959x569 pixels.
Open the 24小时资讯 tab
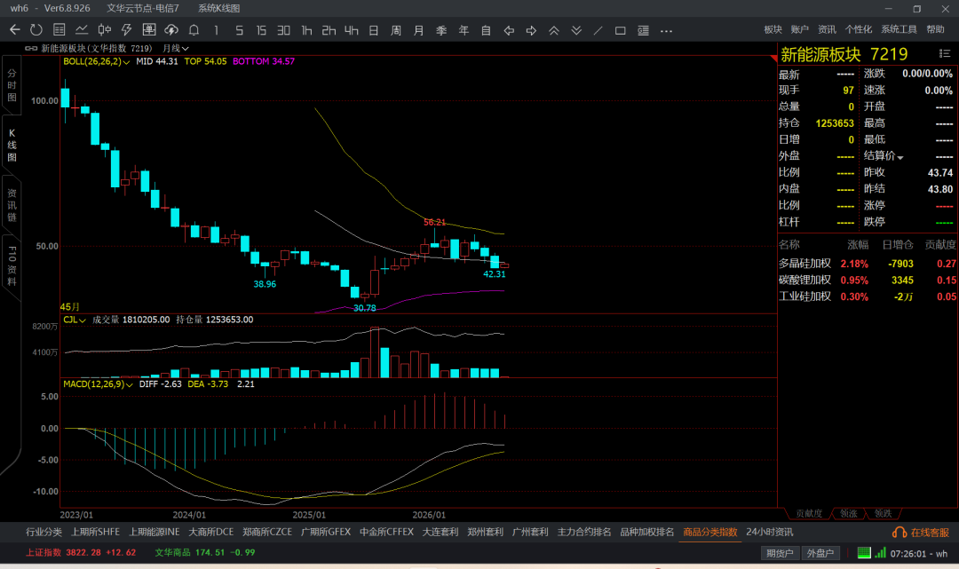(x=769, y=533)
